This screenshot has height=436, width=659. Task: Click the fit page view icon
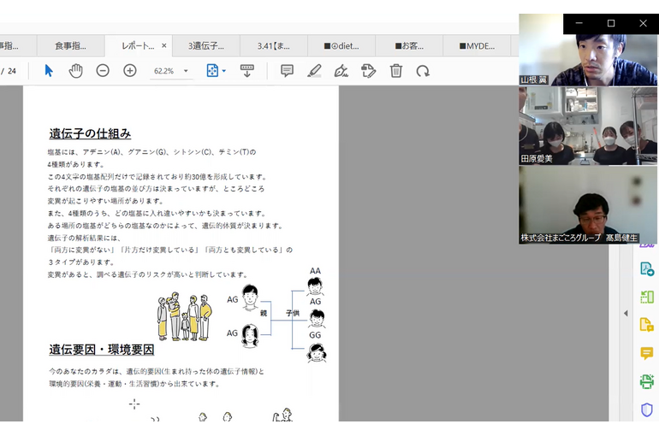[x=212, y=70]
